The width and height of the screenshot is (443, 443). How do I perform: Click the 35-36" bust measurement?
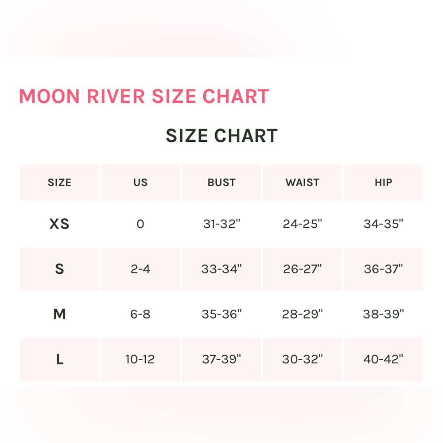click(x=221, y=315)
